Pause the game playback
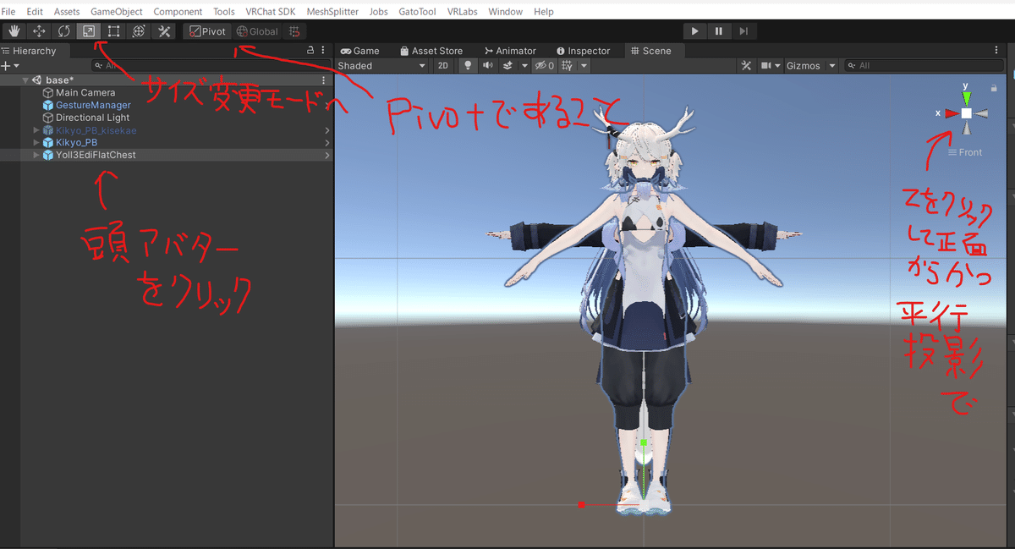Screen dimensions: 1015x549 pyautogui.click(x=719, y=31)
